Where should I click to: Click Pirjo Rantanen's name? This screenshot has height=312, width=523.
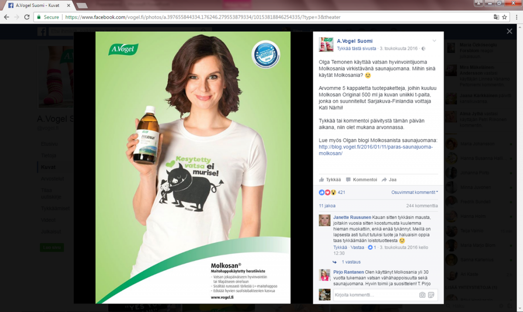click(x=349, y=272)
